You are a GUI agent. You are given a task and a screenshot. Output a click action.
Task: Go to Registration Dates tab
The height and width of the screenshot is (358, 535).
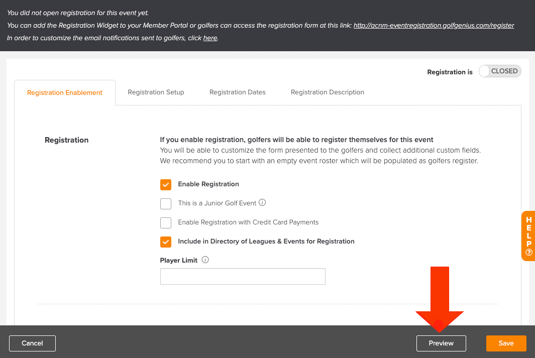(x=238, y=92)
